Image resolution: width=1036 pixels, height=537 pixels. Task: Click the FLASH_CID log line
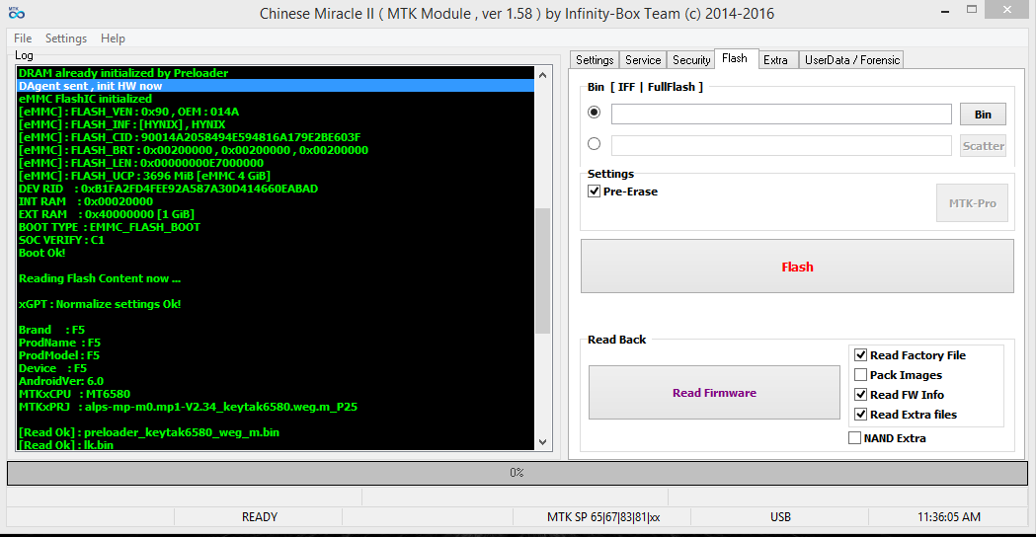190,137
